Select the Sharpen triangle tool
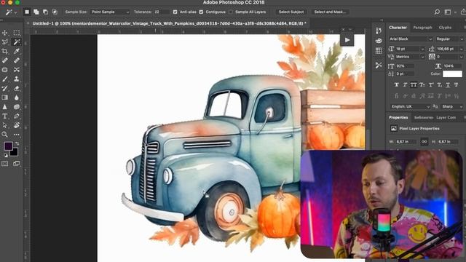Image resolution: width=466 pixels, height=262 pixels. [5, 107]
